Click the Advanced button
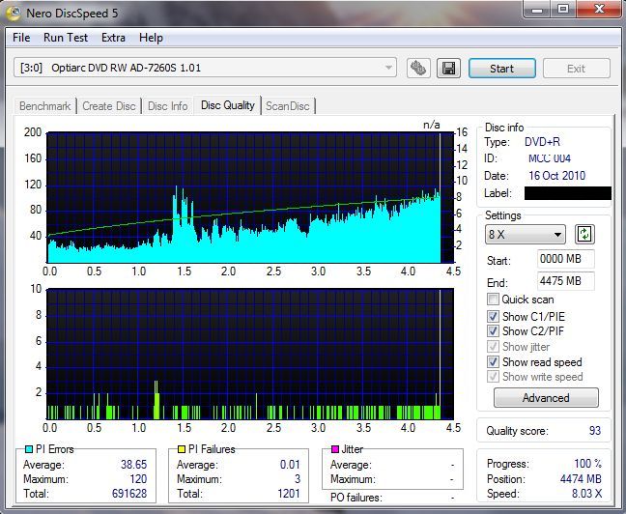Image resolution: width=626 pixels, height=514 pixels. point(546,398)
